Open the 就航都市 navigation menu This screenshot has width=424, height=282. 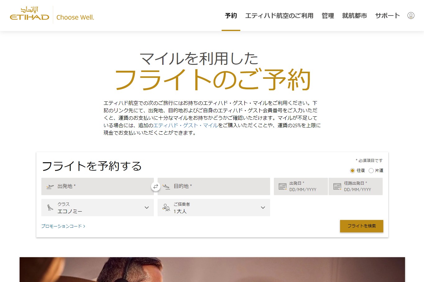coord(354,16)
